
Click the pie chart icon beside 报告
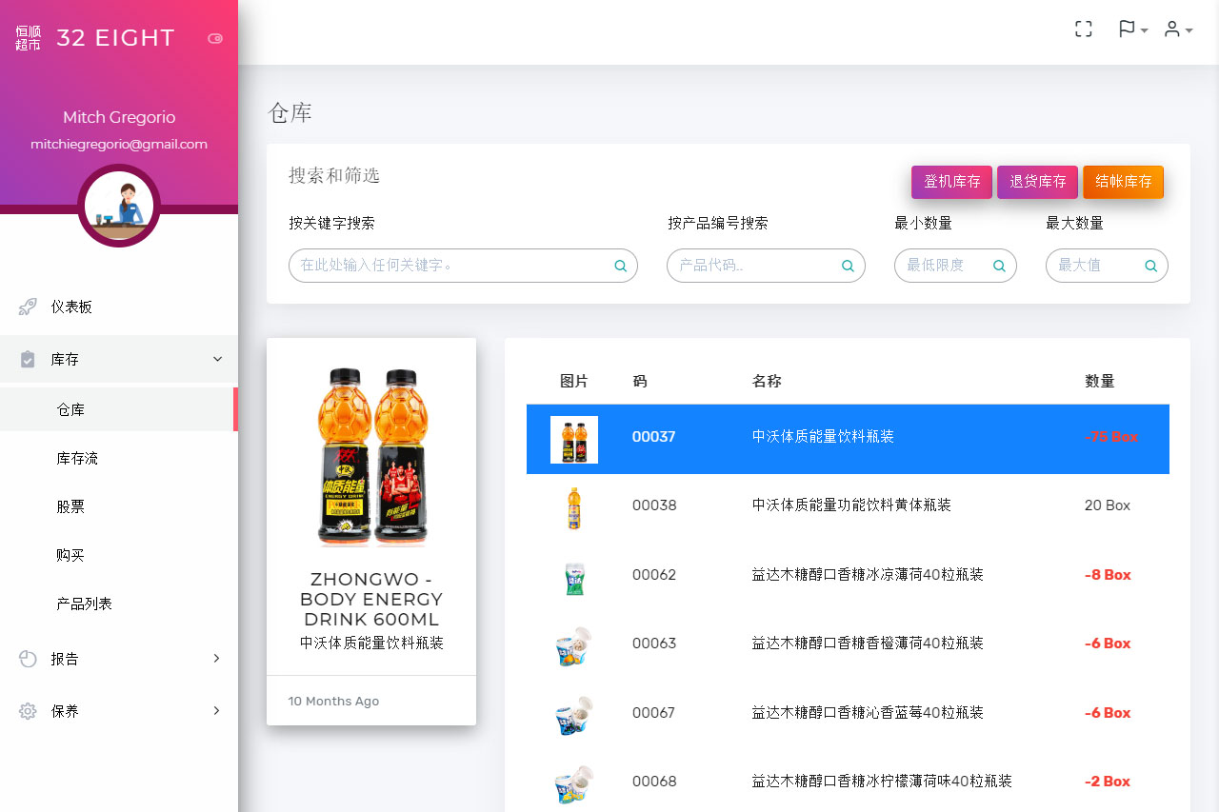(28, 659)
